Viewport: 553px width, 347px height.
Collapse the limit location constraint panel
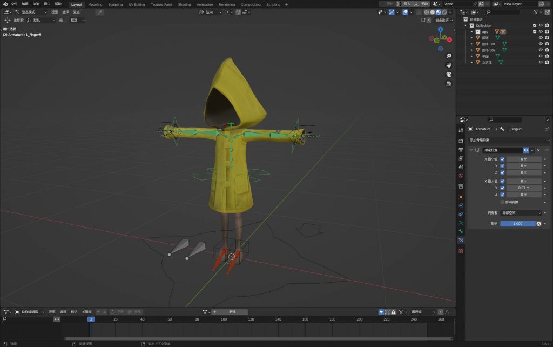coord(471,150)
